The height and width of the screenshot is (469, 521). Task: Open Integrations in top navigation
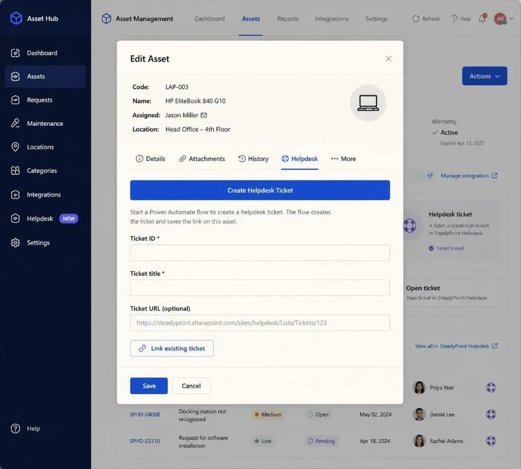(332, 19)
